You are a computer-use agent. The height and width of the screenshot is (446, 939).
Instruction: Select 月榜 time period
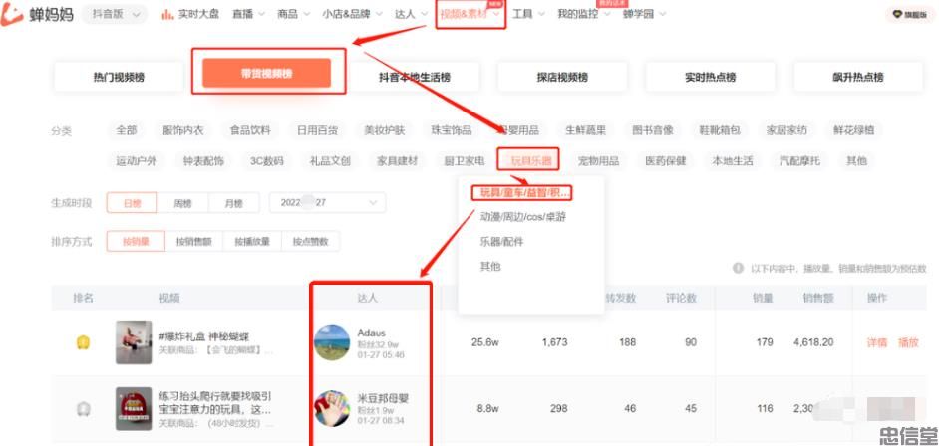(234, 203)
